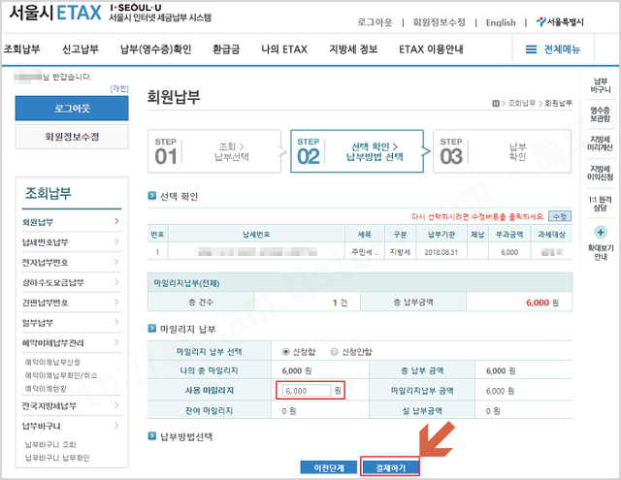This screenshot has height=480, width=621.
Task: Open the 납부(영수증)확인 top menu
Action: click(155, 49)
